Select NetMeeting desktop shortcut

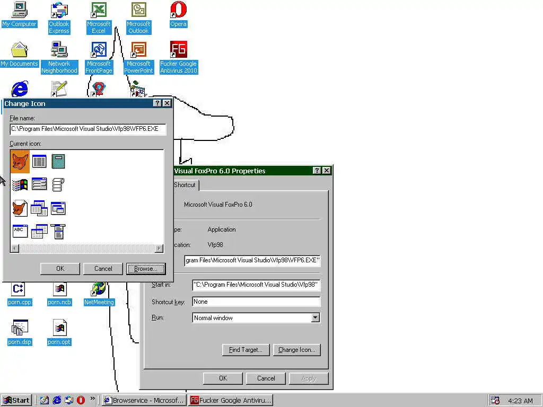(99, 295)
